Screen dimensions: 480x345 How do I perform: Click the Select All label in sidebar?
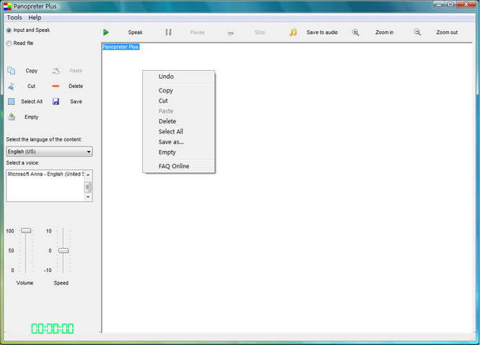pos(32,102)
